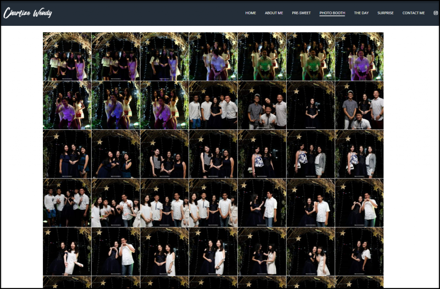This screenshot has height=289, width=440.
Task: Select the PHOTO BOOTH menu item
Action: tap(332, 13)
